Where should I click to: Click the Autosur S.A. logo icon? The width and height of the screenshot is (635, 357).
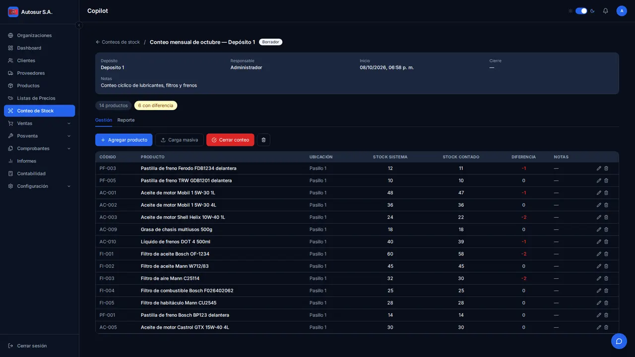[x=13, y=12]
